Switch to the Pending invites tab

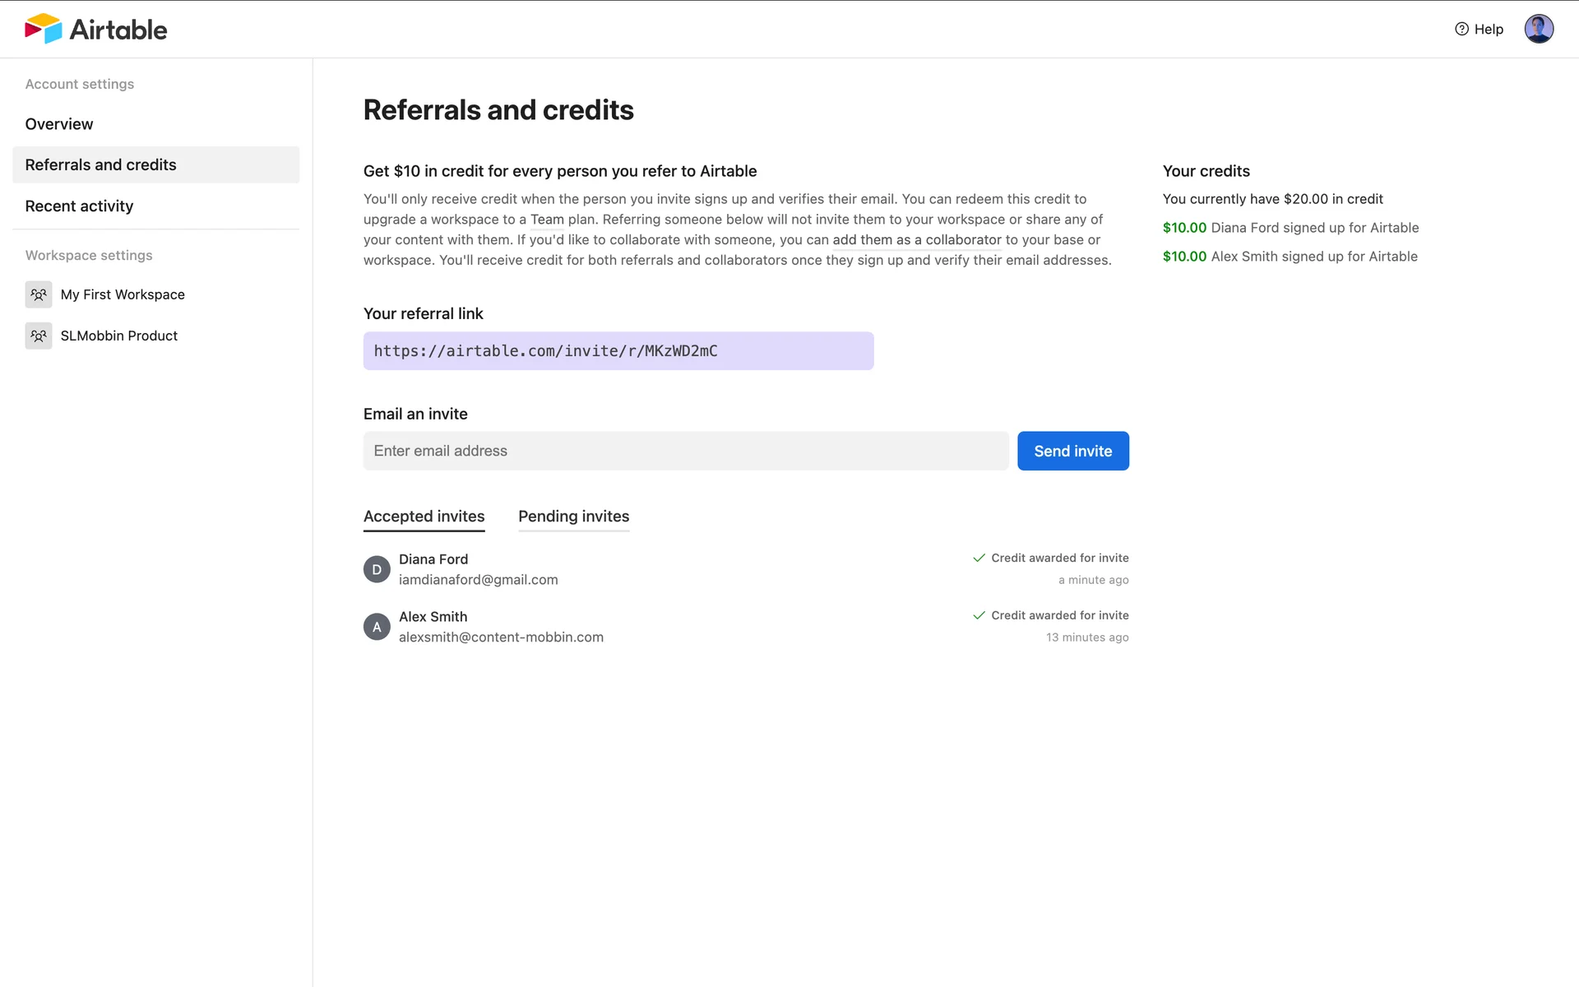573,517
